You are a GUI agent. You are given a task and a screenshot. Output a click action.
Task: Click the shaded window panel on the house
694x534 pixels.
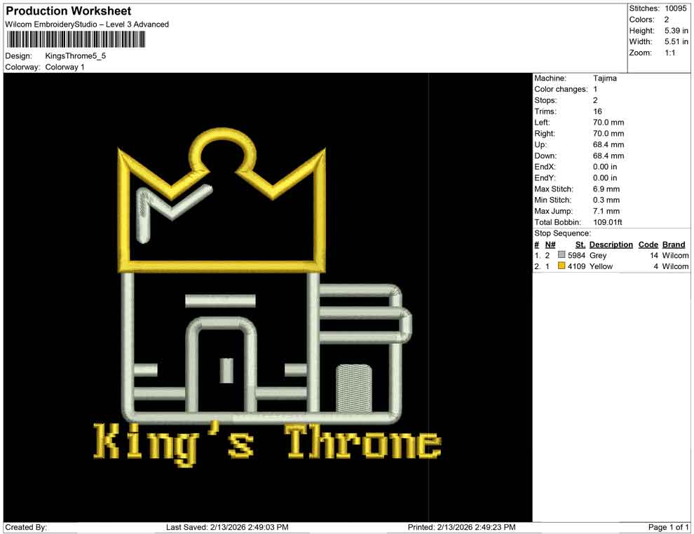[x=354, y=389]
